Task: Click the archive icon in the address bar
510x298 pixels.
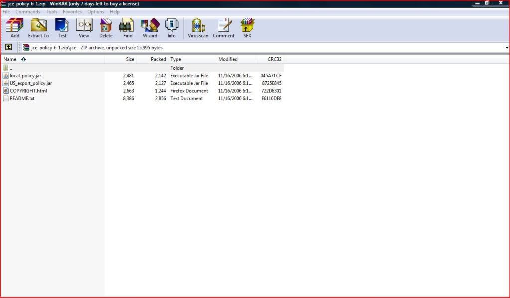Action: coord(26,47)
